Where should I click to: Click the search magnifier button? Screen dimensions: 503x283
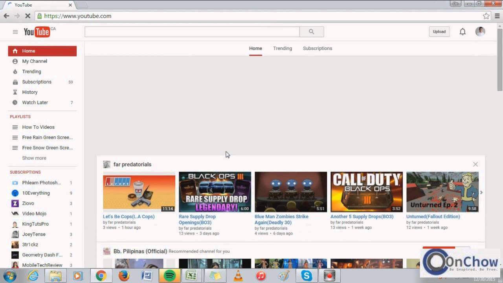(x=312, y=32)
